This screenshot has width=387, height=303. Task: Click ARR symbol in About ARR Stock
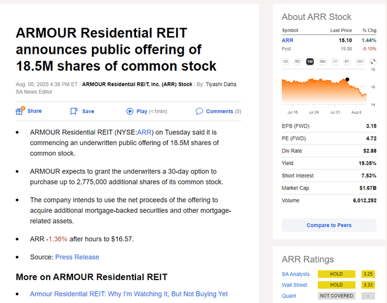(x=288, y=41)
